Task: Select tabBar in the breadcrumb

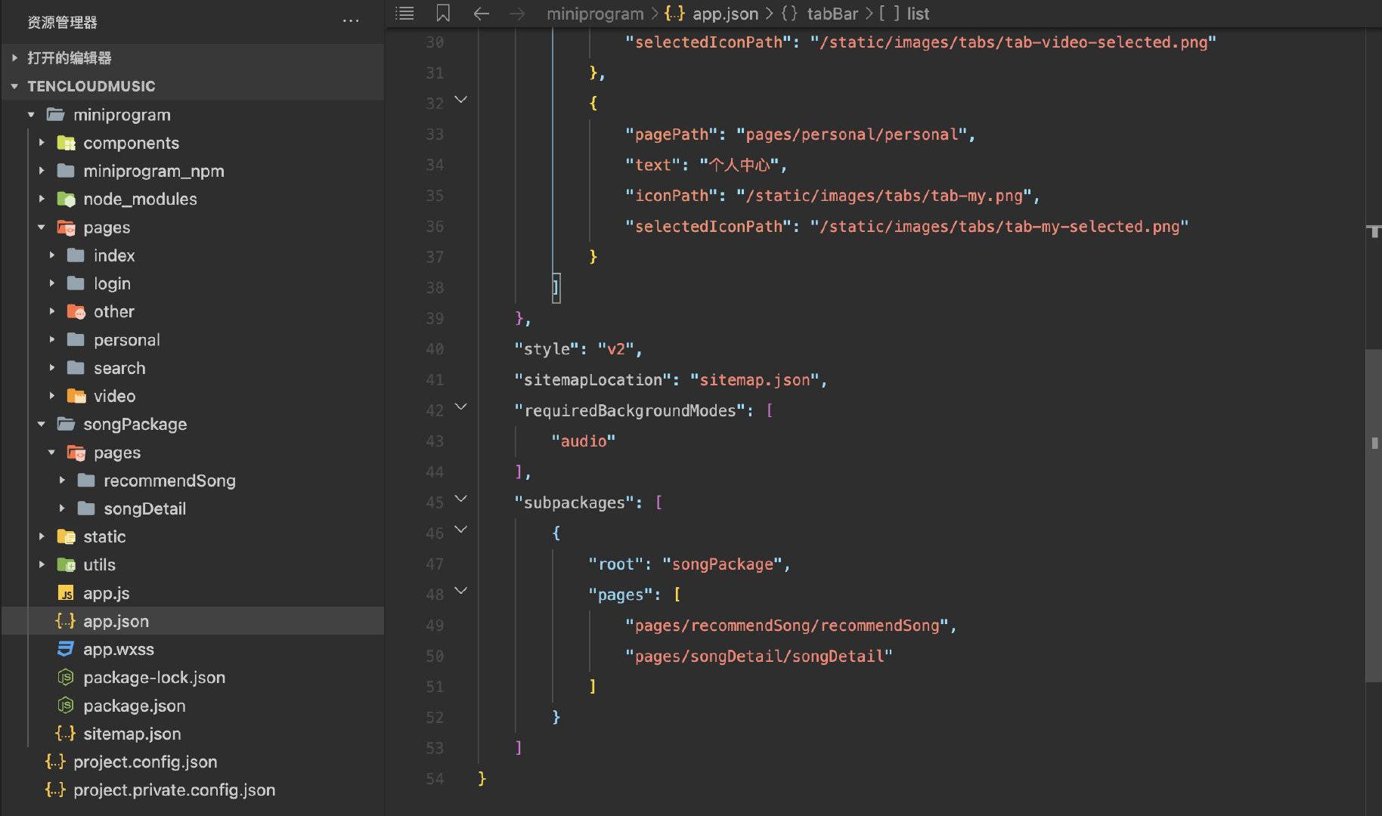Action: [x=832, y=14]
